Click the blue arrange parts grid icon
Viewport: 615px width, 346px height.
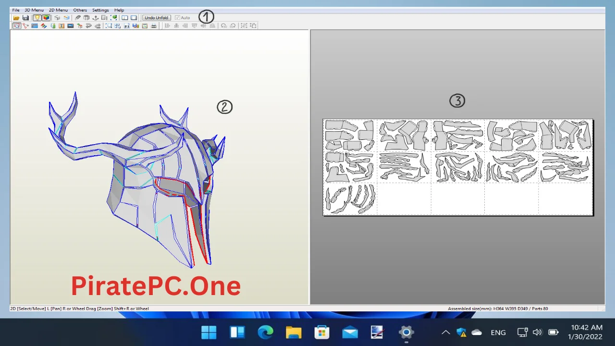[118, 26]
